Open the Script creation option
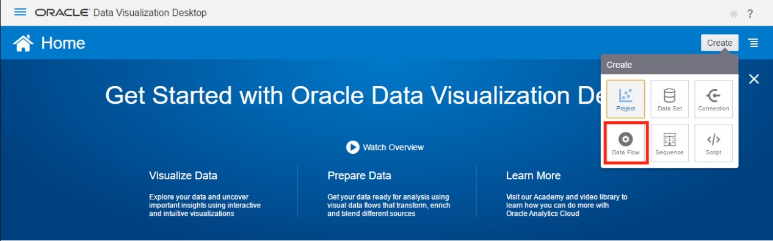This screenshot has width=773, height=241. click(714, 143)
